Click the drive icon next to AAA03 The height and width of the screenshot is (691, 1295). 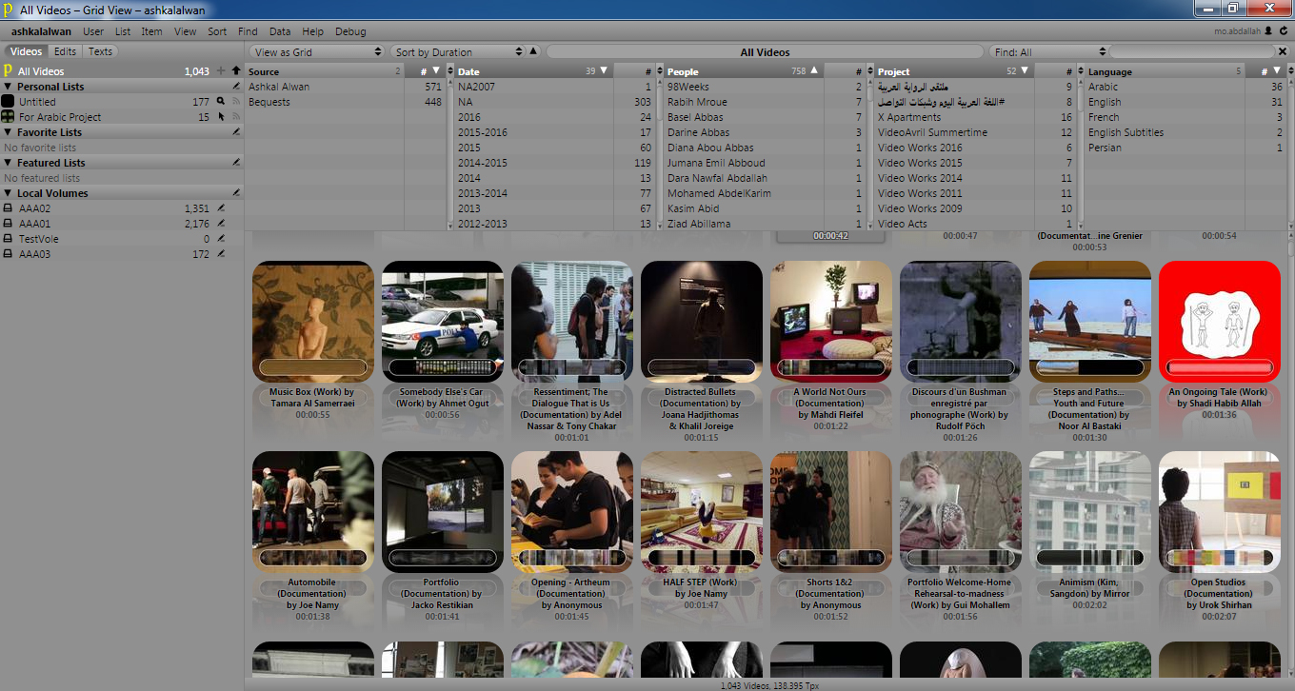coord(8,254)
